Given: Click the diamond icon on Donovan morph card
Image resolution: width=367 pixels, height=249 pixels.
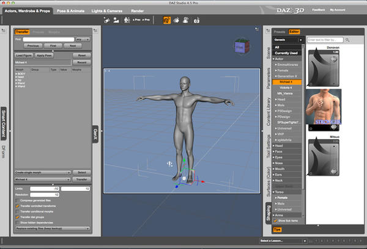Looking at the screenshot, I should point(334,59).
